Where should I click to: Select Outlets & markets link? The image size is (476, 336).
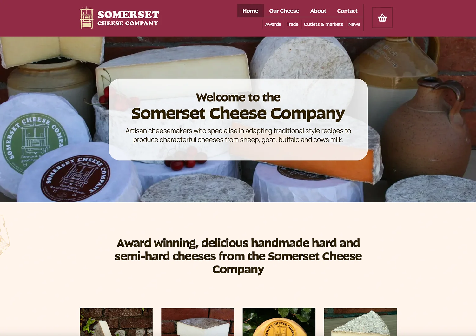click(323, 24)
